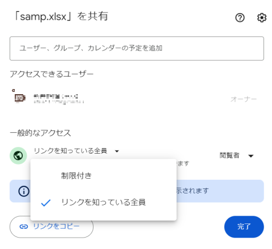
Task: Click the blue information banner text
Action: click(x=192, y=191)
